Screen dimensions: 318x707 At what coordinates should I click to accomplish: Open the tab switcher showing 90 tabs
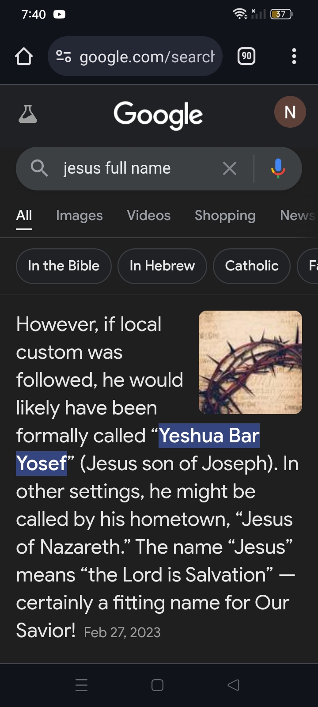click(246, 57)
